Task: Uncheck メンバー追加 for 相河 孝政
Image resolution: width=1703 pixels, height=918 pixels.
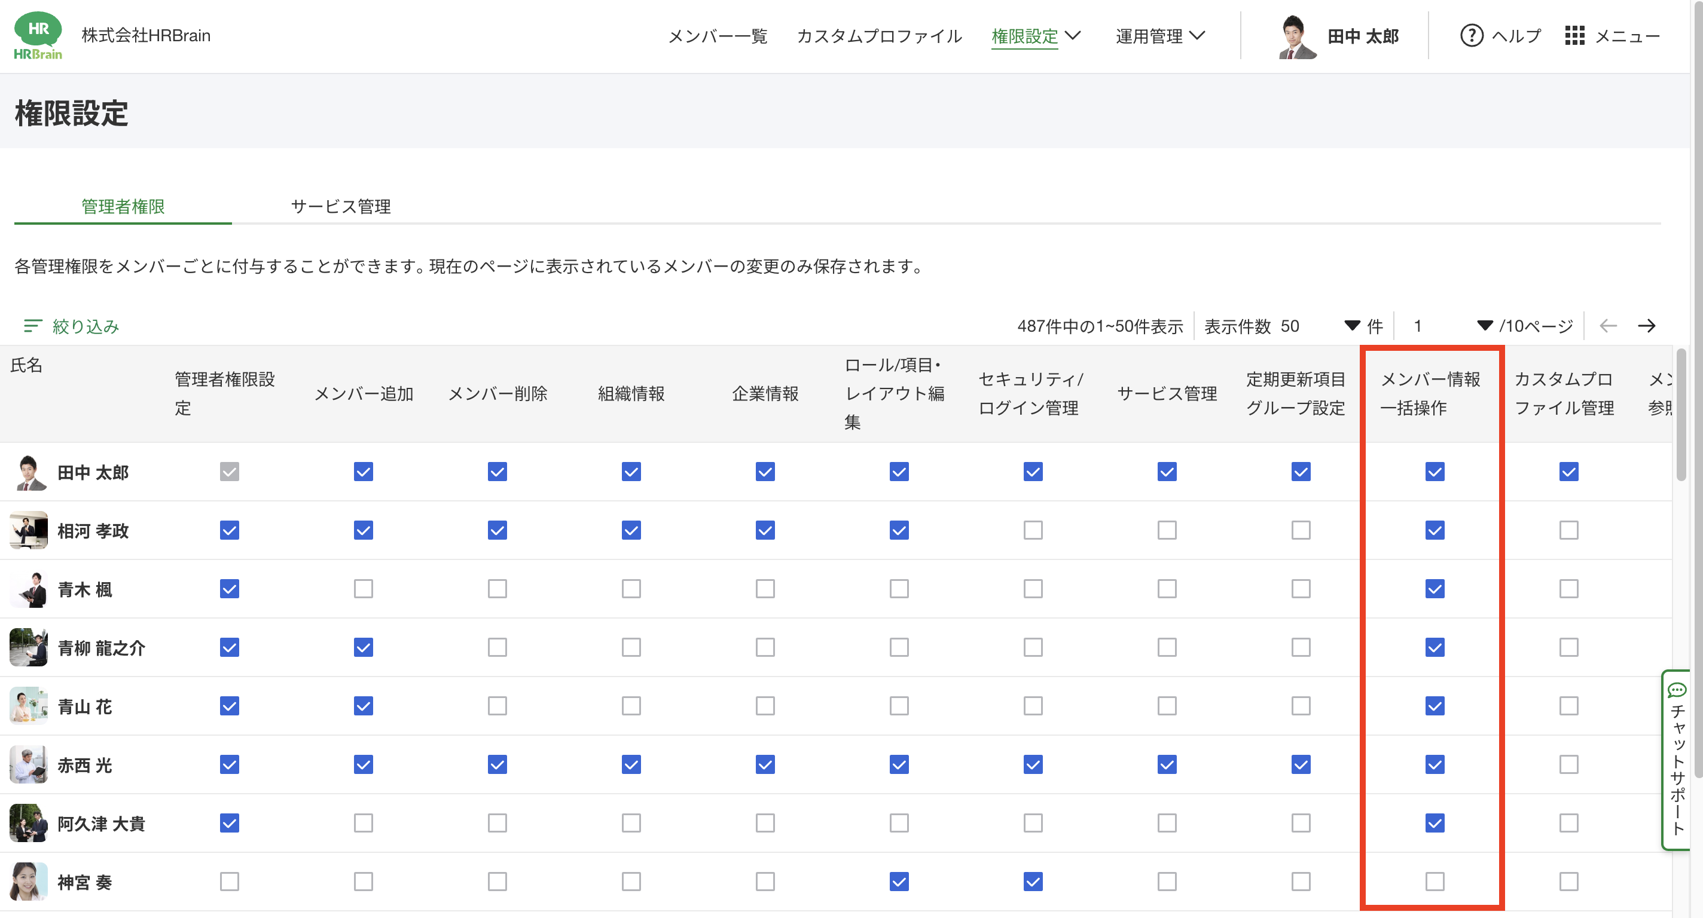Action: pyautogui.click(x=364, y=530)
